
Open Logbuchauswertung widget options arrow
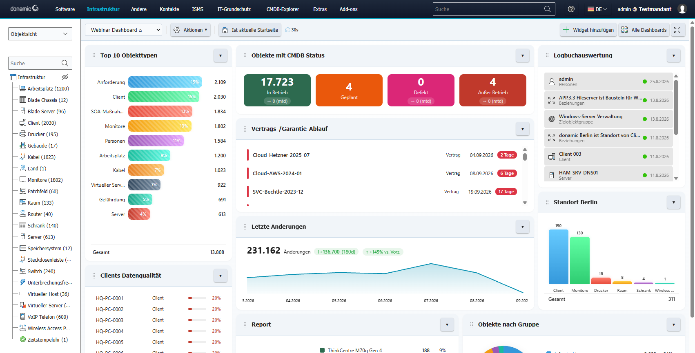coord(674,55)
